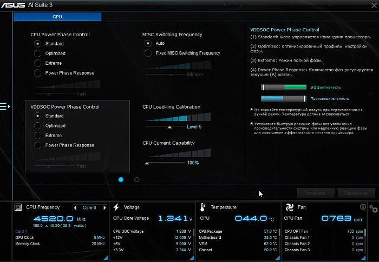
Task: Open the CPU tab
Action: click(57, 17)
